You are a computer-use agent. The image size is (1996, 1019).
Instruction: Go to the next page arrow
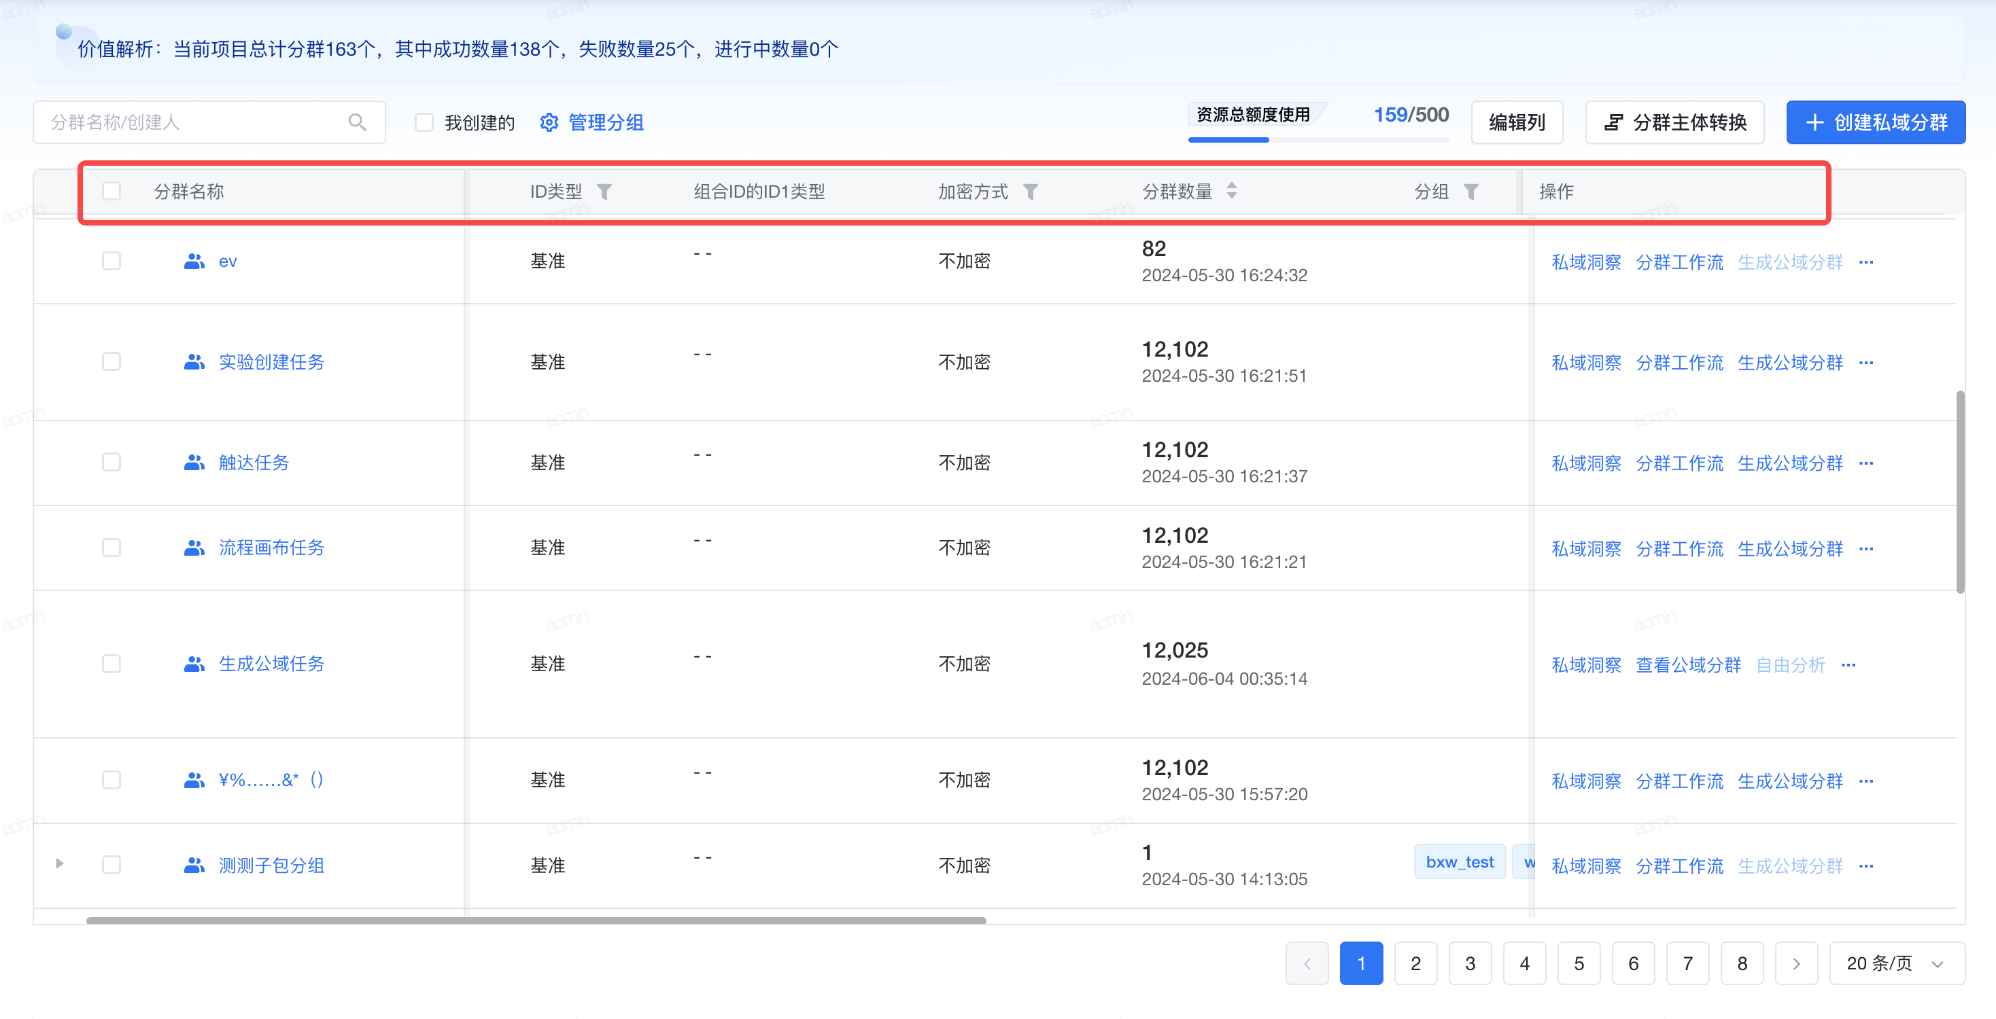(x=1796, y=963)
